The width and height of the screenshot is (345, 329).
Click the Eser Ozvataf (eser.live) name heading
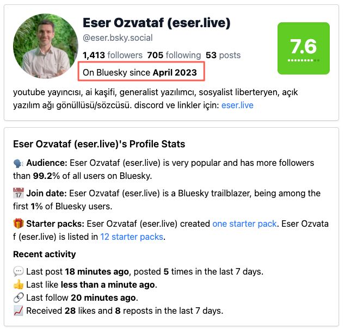pyautogui.click(x=156, y=23)
